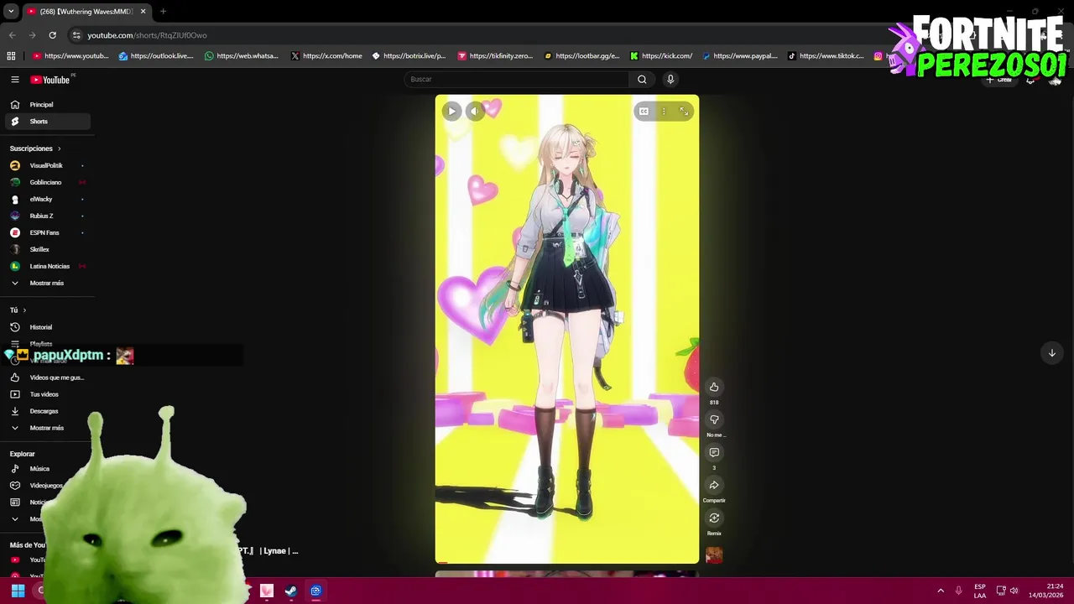Open the kick.com bookmark

661,56
